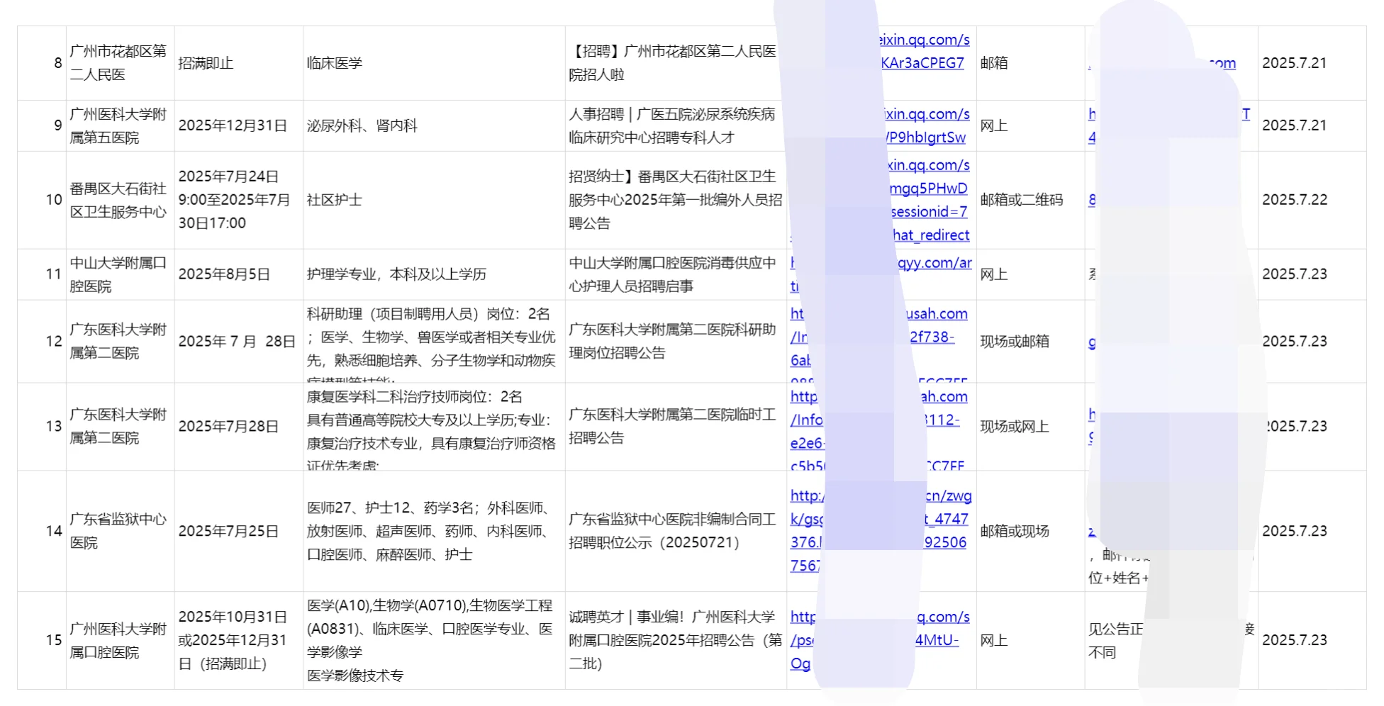Image resolution: width=1384 pixels, height=706 pixels.
Task: Click the date 2025.7.23 in row 12
Action: click(x=1294, y=341)
